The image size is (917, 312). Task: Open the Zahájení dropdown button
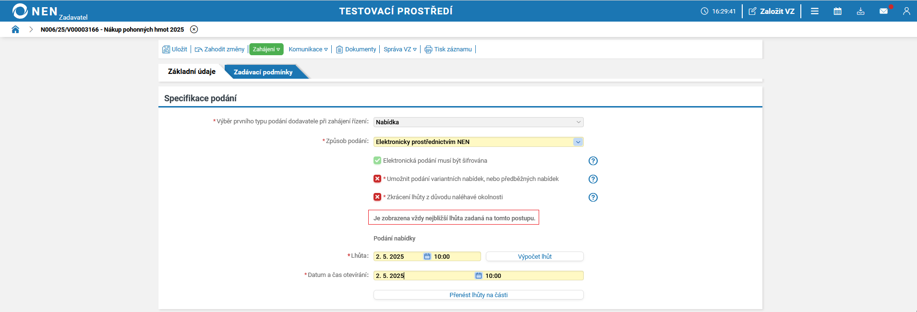pos(266,49)
